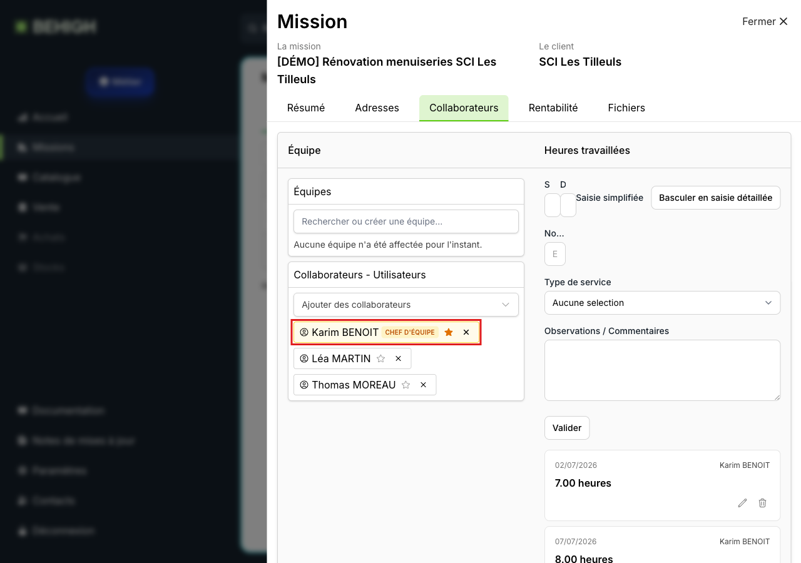The width and height of the screenshot is (801, 563).
Task: Open the Fichiers tab
Action: 626,108
